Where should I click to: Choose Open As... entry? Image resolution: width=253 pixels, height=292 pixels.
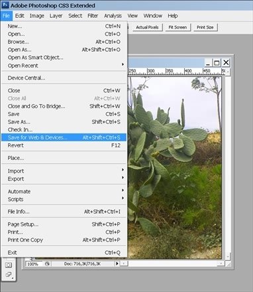click(x=64, y=50)
